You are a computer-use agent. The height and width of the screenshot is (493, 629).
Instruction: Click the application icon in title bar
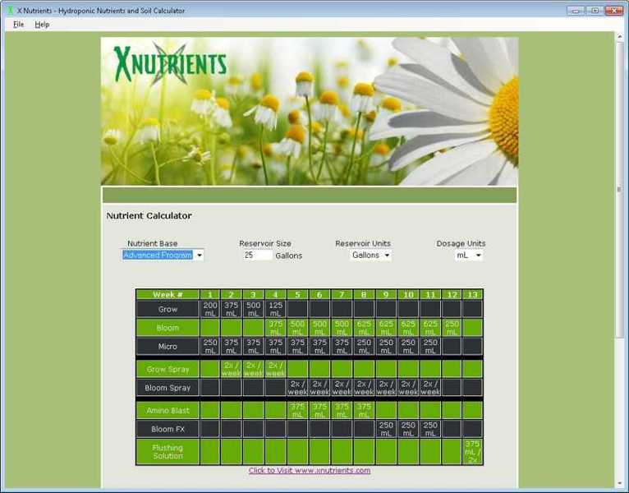click(x=10, y=11)
